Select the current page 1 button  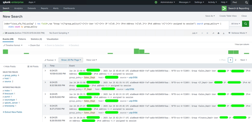pos(230,60)
